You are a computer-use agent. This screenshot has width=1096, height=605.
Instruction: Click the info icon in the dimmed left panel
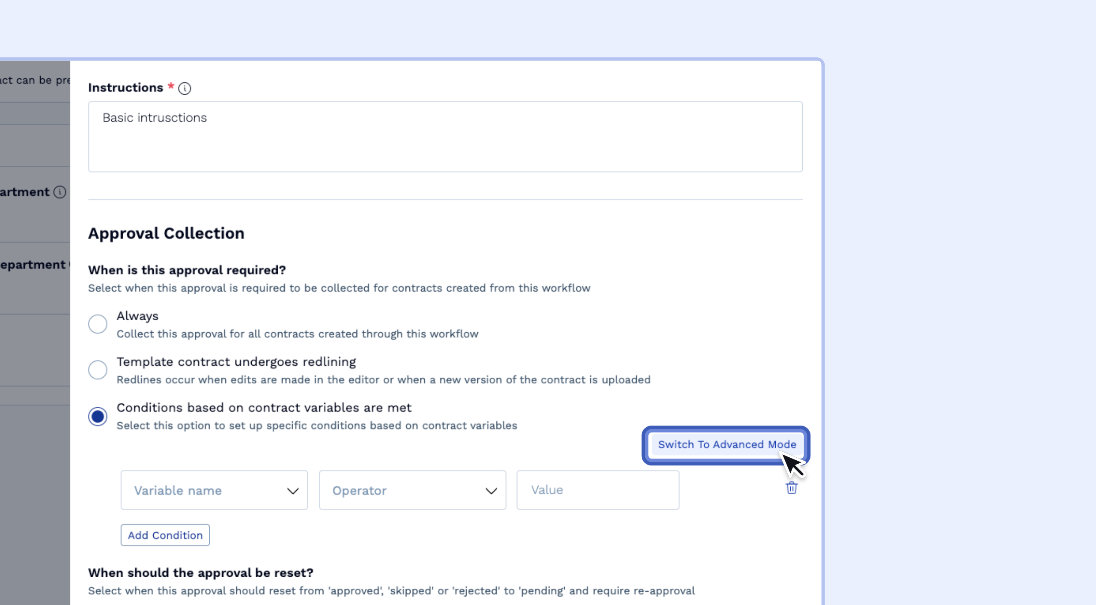pos(60,192)
